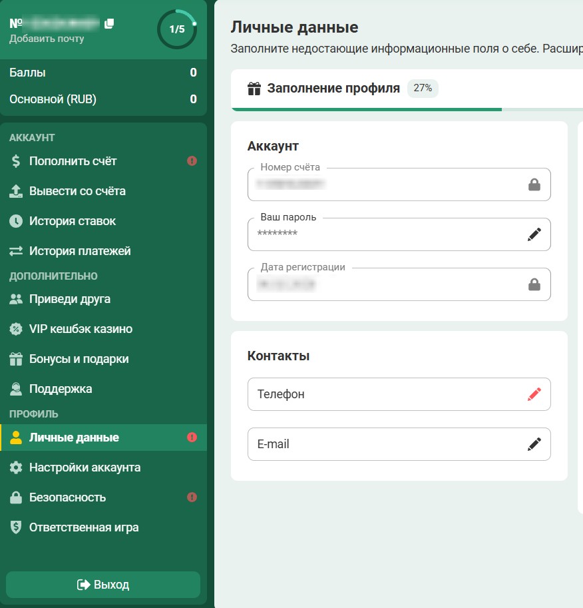Image resolution: width=583 pixels, height=608 pixels.
Task: Open Приведи друга referral page
Action: (x=69, y=299)
